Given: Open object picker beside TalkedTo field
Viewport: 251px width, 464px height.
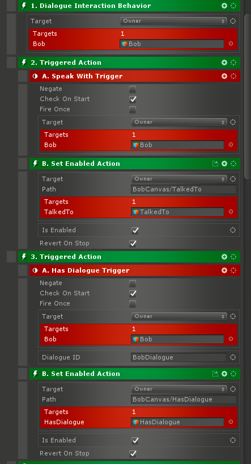Looking at the screenshot, I should coord(231,212).
